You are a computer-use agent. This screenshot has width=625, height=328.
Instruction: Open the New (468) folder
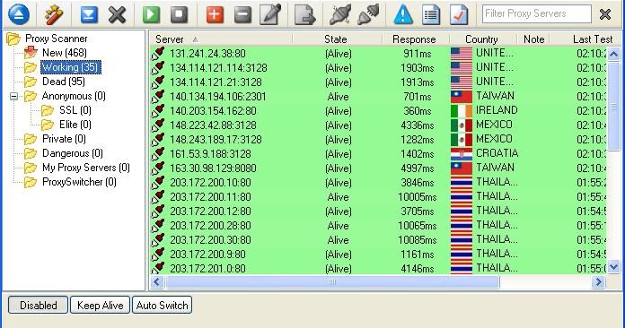pos(64,53)
